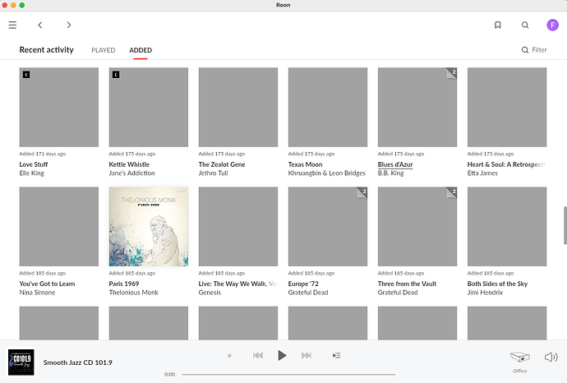
Task: Open the Love Stuff album cover
Action: 59,107
